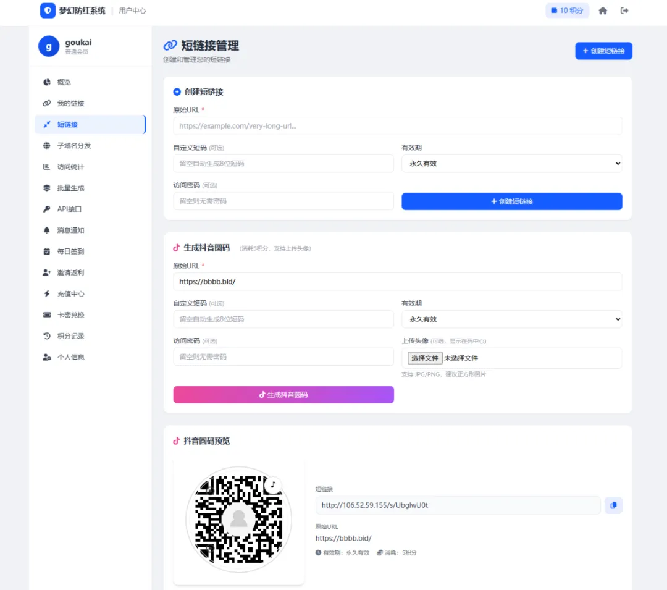
Task: Click the card icon beside 卡密兑换
Action: click(x=47, y=315)
